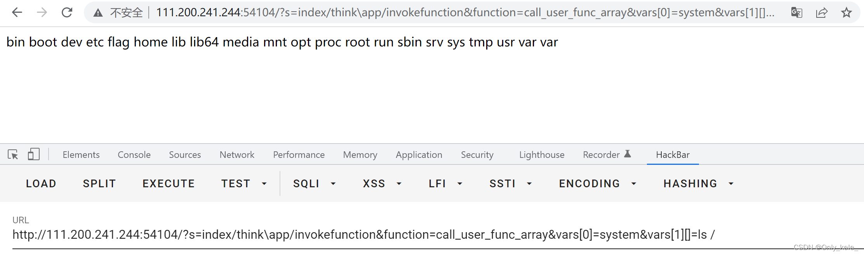Select the HackBar tab
This screenshot has width=864, height=255.
pyautogui.click(x=673, y=155)
